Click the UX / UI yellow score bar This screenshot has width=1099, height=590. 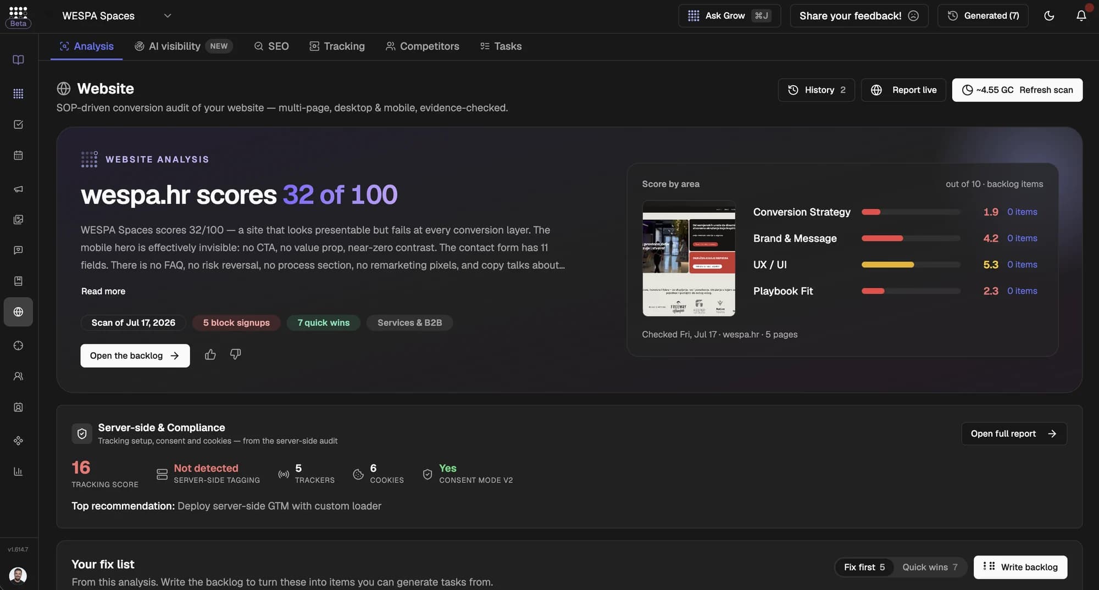pos(911,265)
